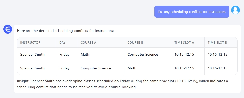Click the Friday cell in the first row
Image resolution: width=244 pixels, height=98 pixels.
pos(64,55)
